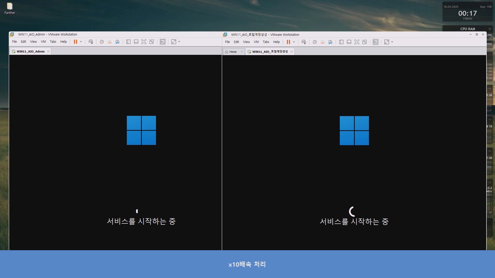Image resolution: width=495 pixels, height=278 pixels.
Task: Take a snapshot in the right VMware window
Action: 315,42
